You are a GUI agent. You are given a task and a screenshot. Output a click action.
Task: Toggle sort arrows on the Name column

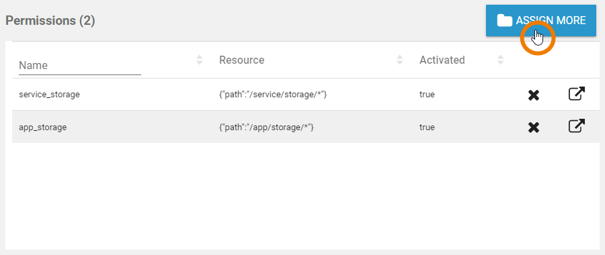[x=200, y=60]
